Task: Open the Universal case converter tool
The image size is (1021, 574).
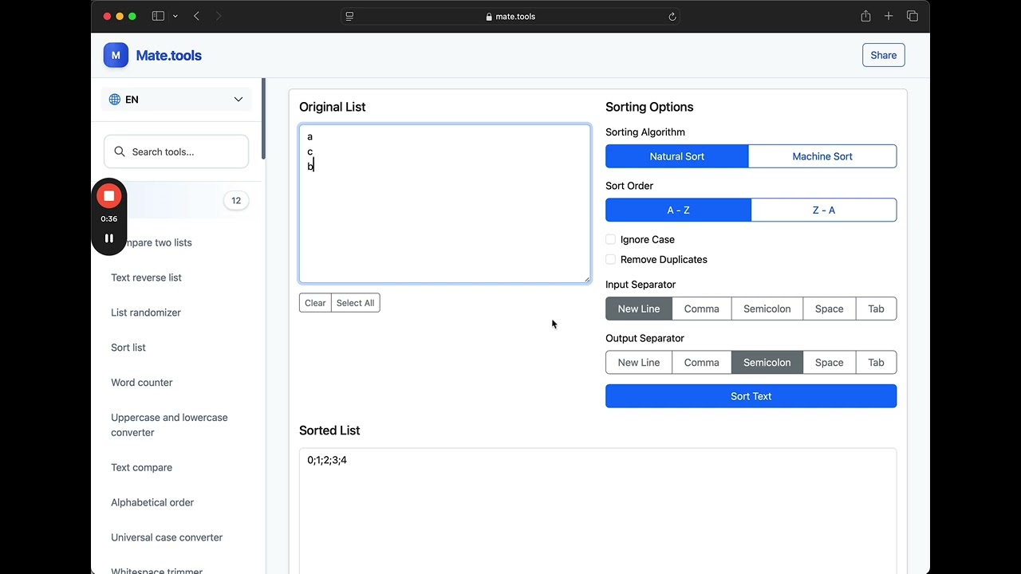Action: click(167, 537)
